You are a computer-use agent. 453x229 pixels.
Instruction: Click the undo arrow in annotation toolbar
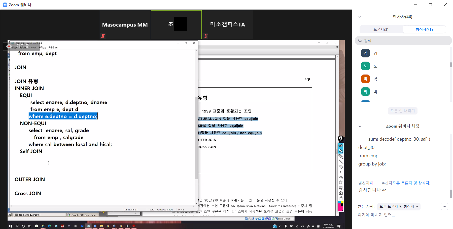tap(341, 177)
